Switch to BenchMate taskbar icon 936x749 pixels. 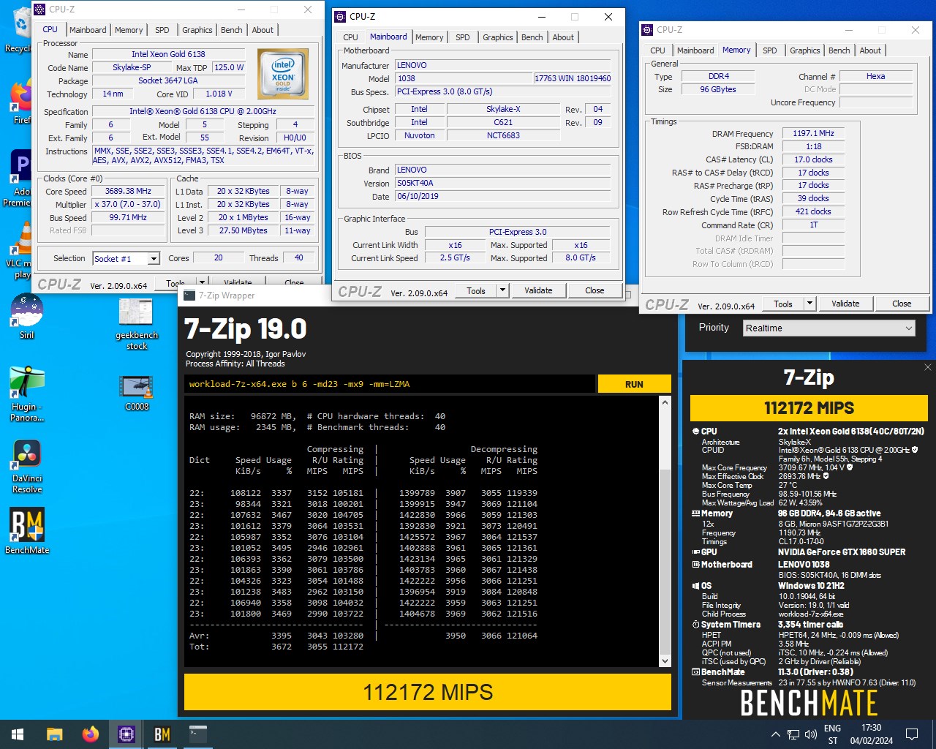pyautogui.click(x=162, y=734)
